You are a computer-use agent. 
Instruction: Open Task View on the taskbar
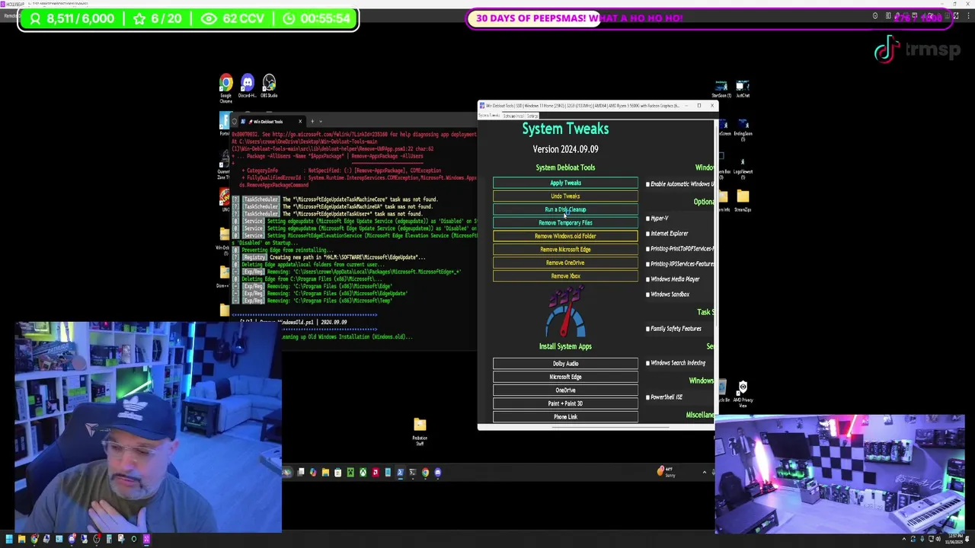pyautogui.click(x=301, y=473)
